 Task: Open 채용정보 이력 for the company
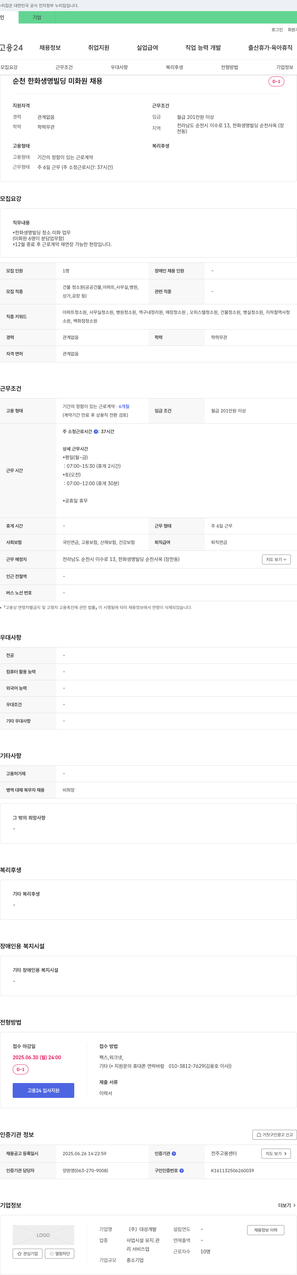[266, 1230]
